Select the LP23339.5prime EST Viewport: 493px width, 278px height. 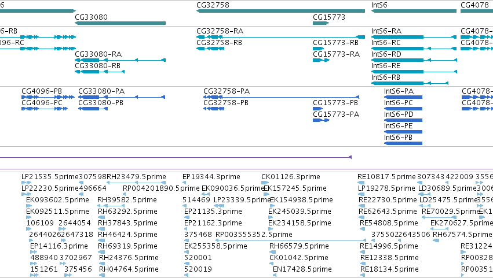coord(242,200)
